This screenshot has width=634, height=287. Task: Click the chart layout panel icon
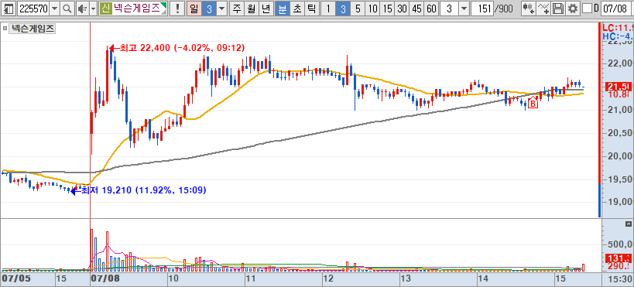9,8
